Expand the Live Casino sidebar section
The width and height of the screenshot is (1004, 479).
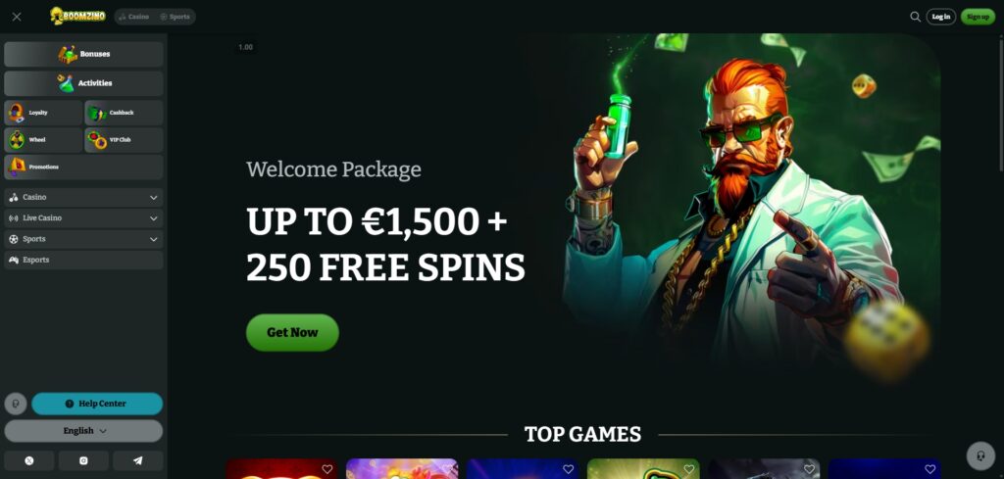pyautogui.click(x=83, y=218)
